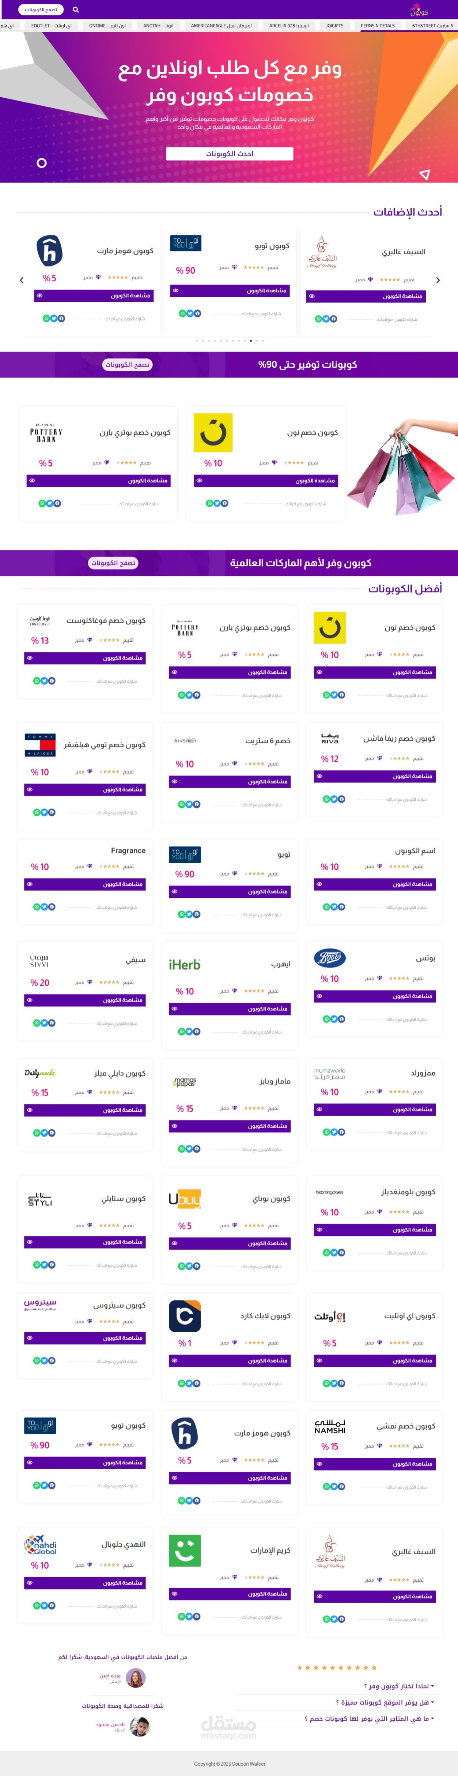458x1776 pixels.
Task: Open the Careem Emirates smiley logo
Action: 185,1551
